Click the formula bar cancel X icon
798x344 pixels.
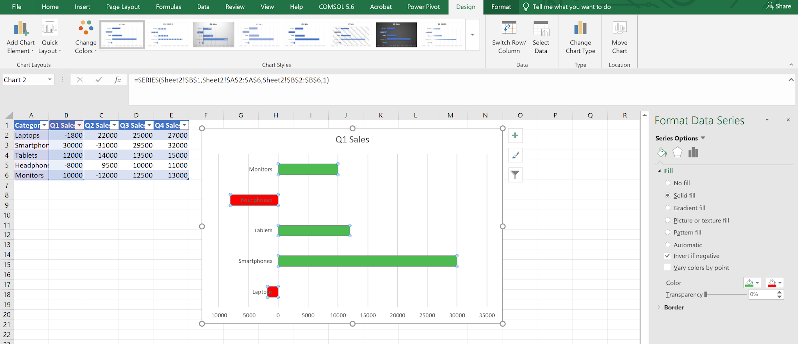[80, 80]
